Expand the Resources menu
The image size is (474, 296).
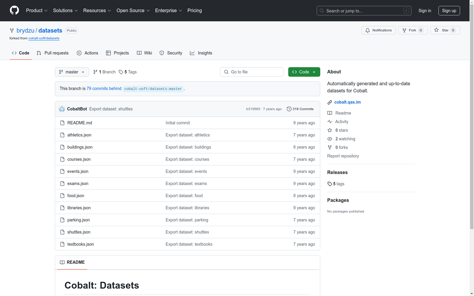(97, 11)
